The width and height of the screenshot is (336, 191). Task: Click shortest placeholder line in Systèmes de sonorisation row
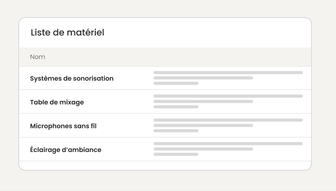[176, 83]
